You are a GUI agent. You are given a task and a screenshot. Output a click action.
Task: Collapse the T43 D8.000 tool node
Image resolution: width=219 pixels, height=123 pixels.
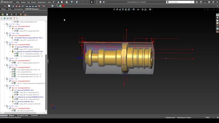point(10,38)
